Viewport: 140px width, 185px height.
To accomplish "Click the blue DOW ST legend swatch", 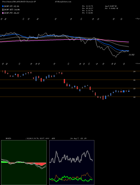I will click(3, 6).
